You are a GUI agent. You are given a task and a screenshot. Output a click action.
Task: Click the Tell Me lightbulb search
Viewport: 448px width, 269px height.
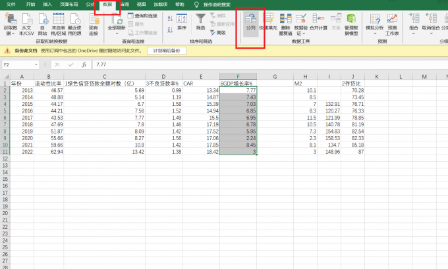[196, 5]
